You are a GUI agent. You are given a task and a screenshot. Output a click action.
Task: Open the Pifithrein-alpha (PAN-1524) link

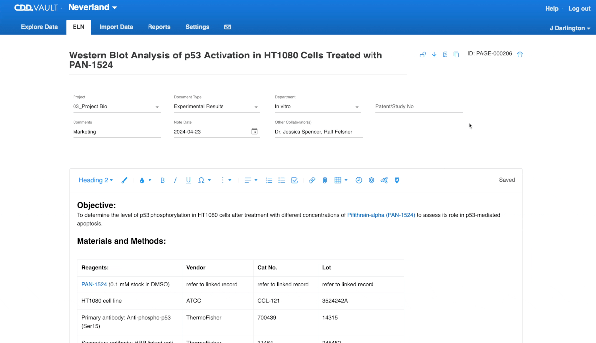tap(381, 215)
